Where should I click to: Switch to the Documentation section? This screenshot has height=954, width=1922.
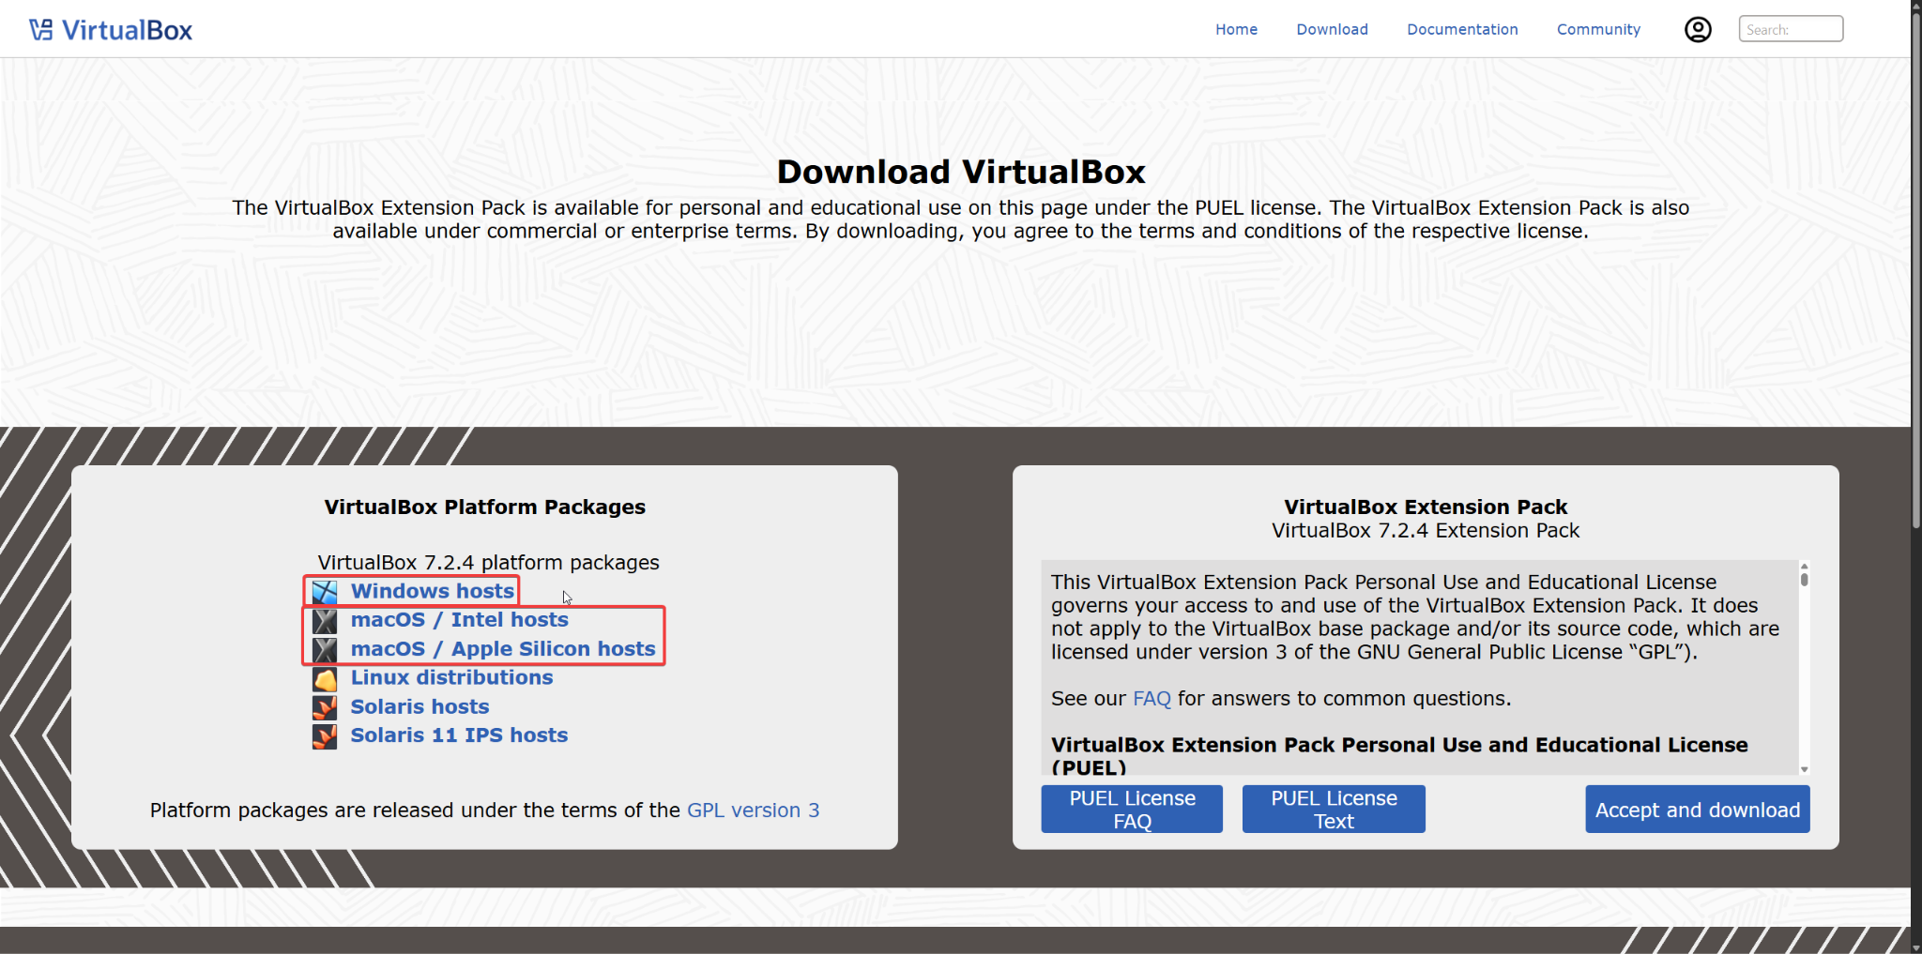pyautogui.click(x=1461, y=29)
